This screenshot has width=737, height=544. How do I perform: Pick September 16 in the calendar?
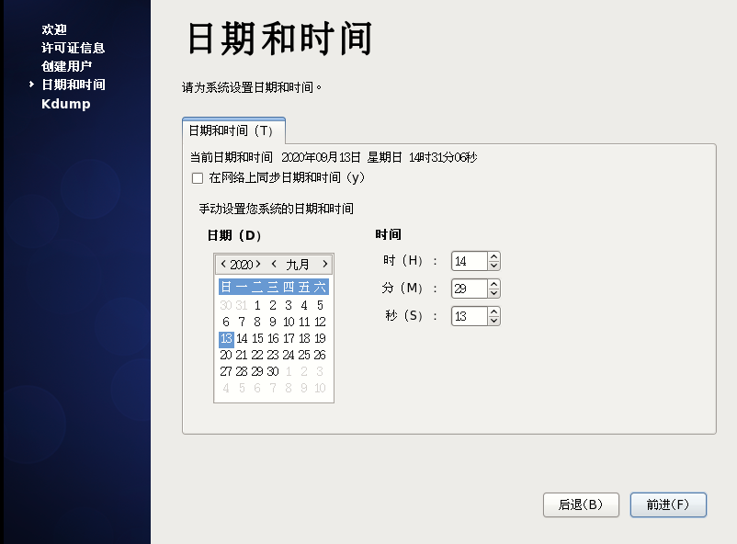pyautogui.click(x=273, y=338)
